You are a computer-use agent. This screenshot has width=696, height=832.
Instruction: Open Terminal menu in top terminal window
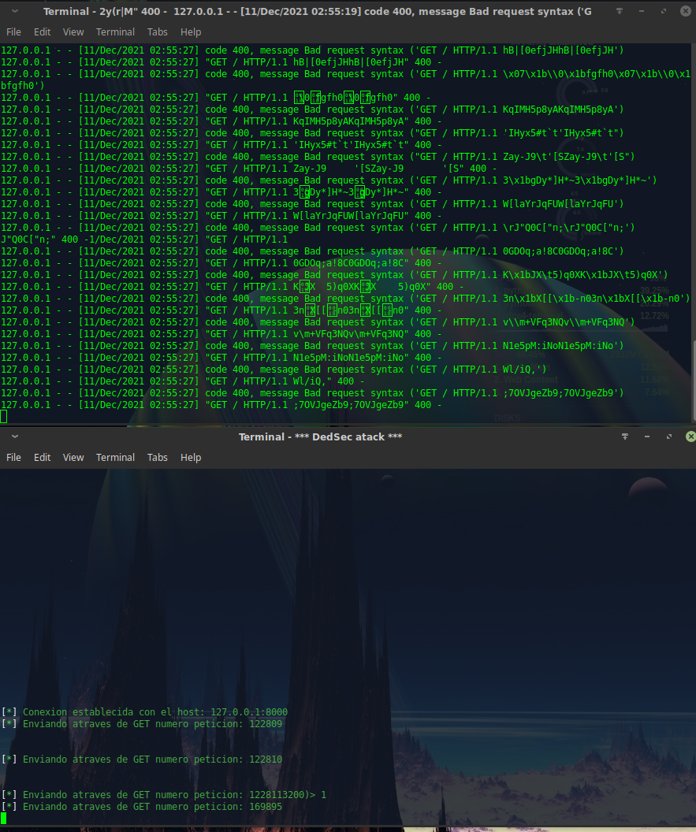click(x=115, y=32)
